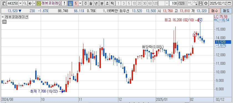Click the 배당락(0.00%) ex-dividend label

click(x=153, y=47)
